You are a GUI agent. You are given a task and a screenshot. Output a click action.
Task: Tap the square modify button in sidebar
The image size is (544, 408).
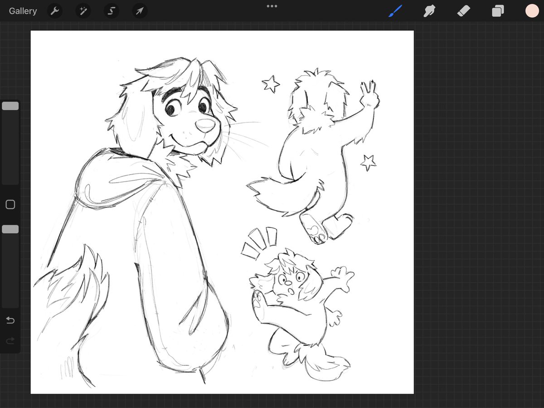[x=10, y=205]
